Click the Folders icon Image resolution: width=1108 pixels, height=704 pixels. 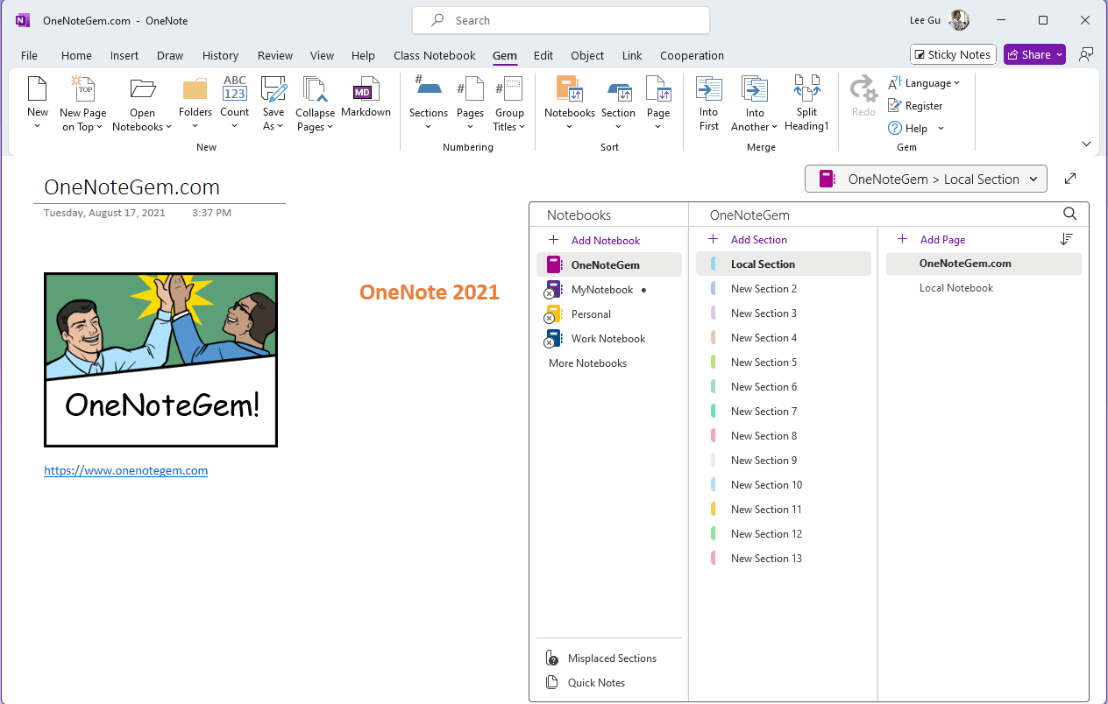195,89
